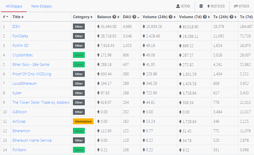Viewport: 254px width, 155px height.
Task: Toggle the DAU descending sort arrow
Action: [138, 17]
